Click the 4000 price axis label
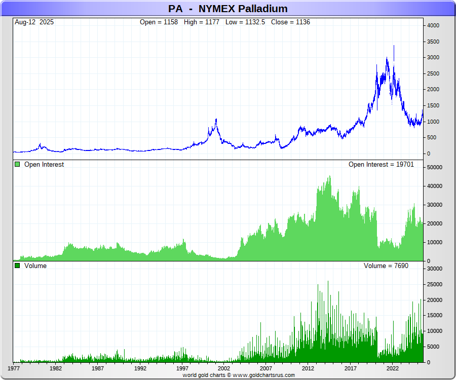The height and width of the screenshot is (380, 456). [x=433, y=25]
